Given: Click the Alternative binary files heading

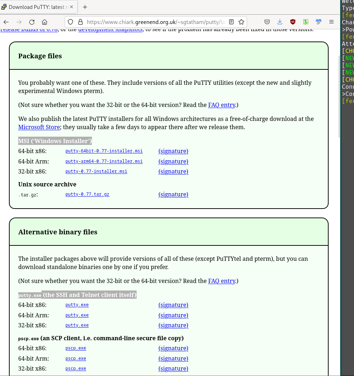Looking at the screenshot, I should 58,232.
